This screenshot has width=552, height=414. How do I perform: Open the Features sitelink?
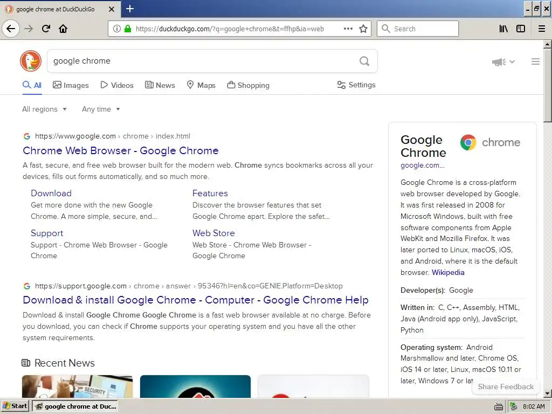[x=210, y=193]
